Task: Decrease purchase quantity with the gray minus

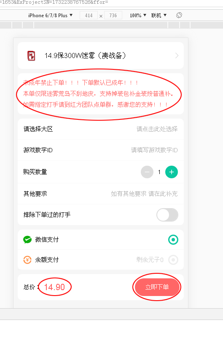Action: 147,172
